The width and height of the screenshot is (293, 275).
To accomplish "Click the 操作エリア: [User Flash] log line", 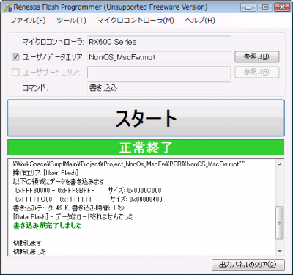I will tap(45, 173).
